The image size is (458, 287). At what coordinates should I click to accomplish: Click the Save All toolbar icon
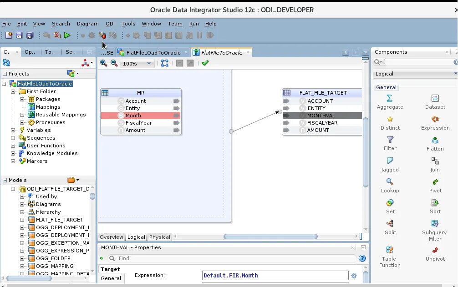(30, 35)
